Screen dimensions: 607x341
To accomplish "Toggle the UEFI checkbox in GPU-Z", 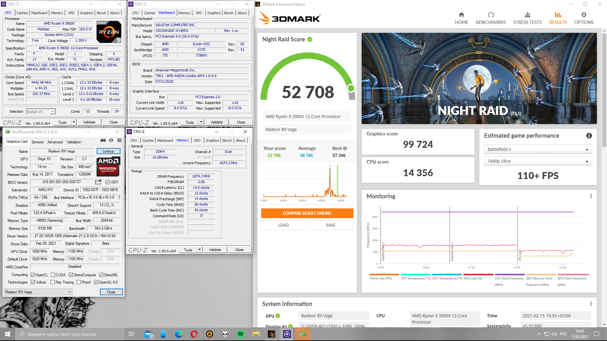I will click(x=108, y=182).
